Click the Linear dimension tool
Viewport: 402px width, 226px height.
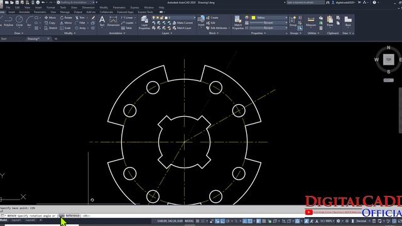tap(127, 18)
